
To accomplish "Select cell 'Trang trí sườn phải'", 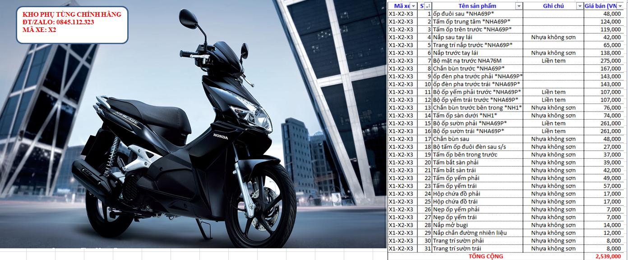I will coord(477,241).
